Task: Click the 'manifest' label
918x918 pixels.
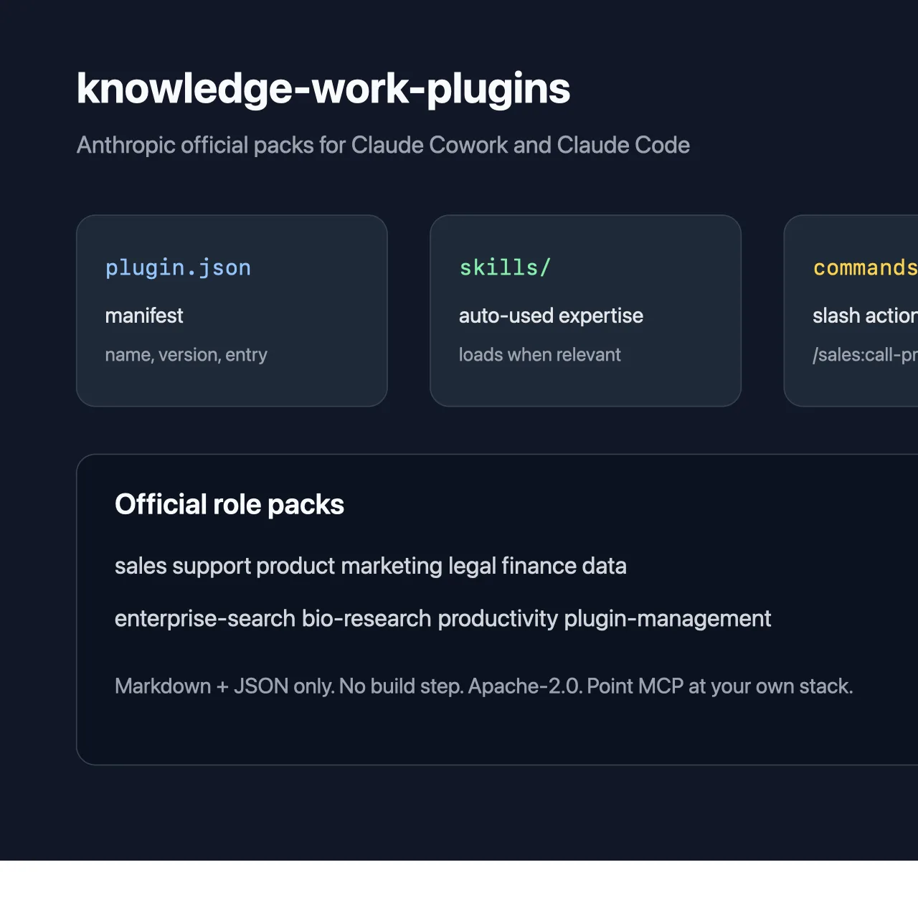Action: pos(144,316)
